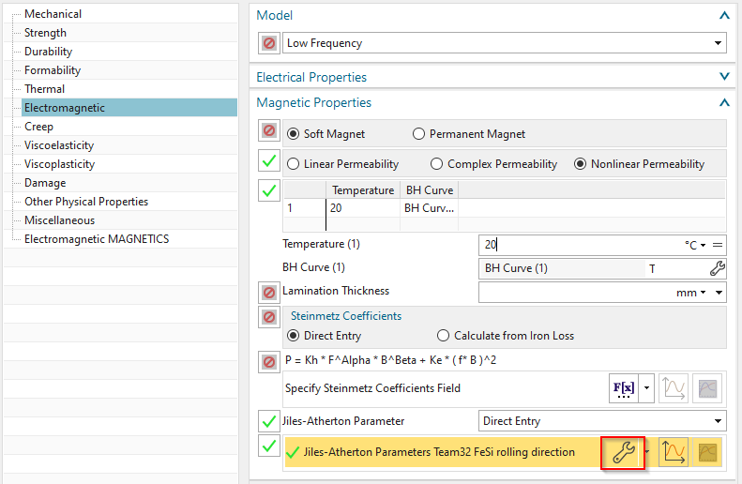Click green check icon beside Jiles-Atherton Parameter
Screen dimensions: 742x484
[x=269, y=421]
